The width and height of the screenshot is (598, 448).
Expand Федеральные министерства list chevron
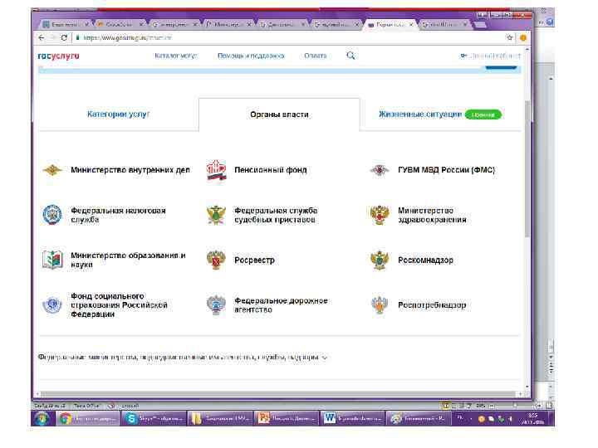pyautogui.click(x=325, y=358)
